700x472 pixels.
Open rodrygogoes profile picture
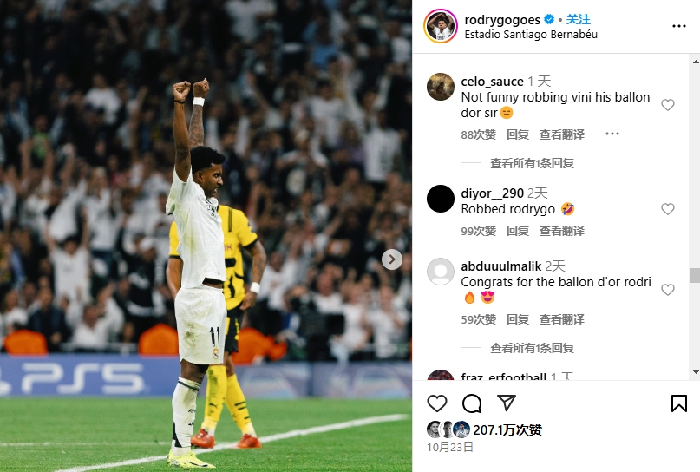(440, 26)
